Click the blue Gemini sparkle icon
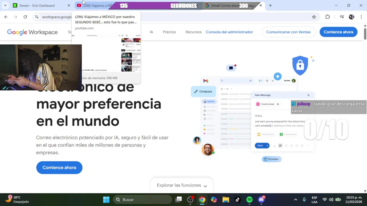 pyautogui.click(x=278, y=76)
